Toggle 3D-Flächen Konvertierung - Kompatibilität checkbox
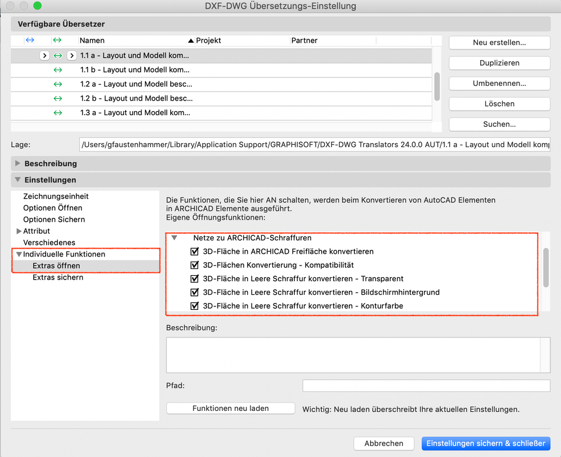The height and width of the screenshot is (457, 561). coord(194,265)
